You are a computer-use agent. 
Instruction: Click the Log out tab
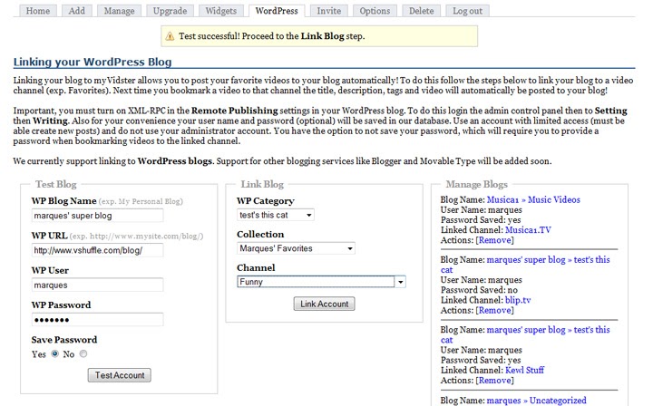pyautogui.click(x=467, y=11)
